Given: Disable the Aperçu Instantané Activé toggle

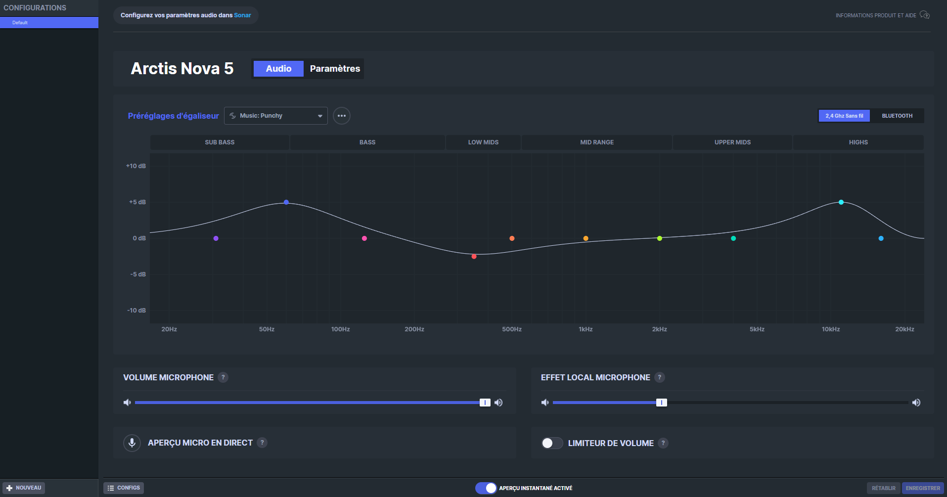Looking at the screenshot, I should (x=486, y=488).
